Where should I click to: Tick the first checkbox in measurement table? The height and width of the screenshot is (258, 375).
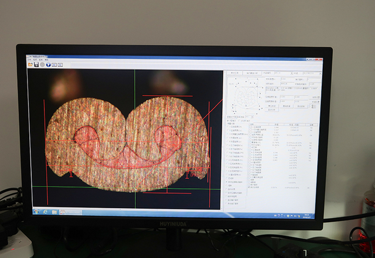tap(251, 126)
